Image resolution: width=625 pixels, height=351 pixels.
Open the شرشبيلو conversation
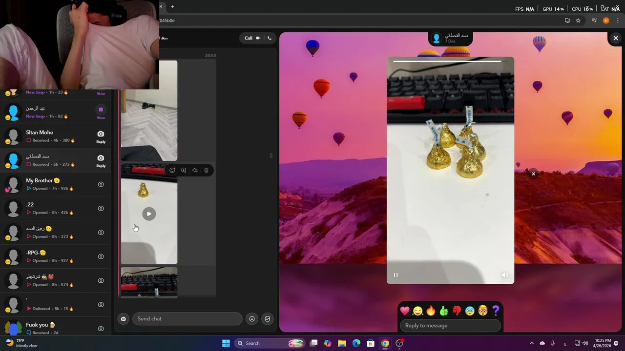click(57, 280)
